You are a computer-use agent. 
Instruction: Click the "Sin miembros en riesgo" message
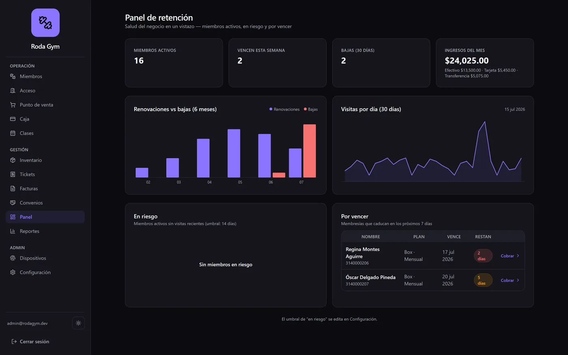tap(226, 265)
